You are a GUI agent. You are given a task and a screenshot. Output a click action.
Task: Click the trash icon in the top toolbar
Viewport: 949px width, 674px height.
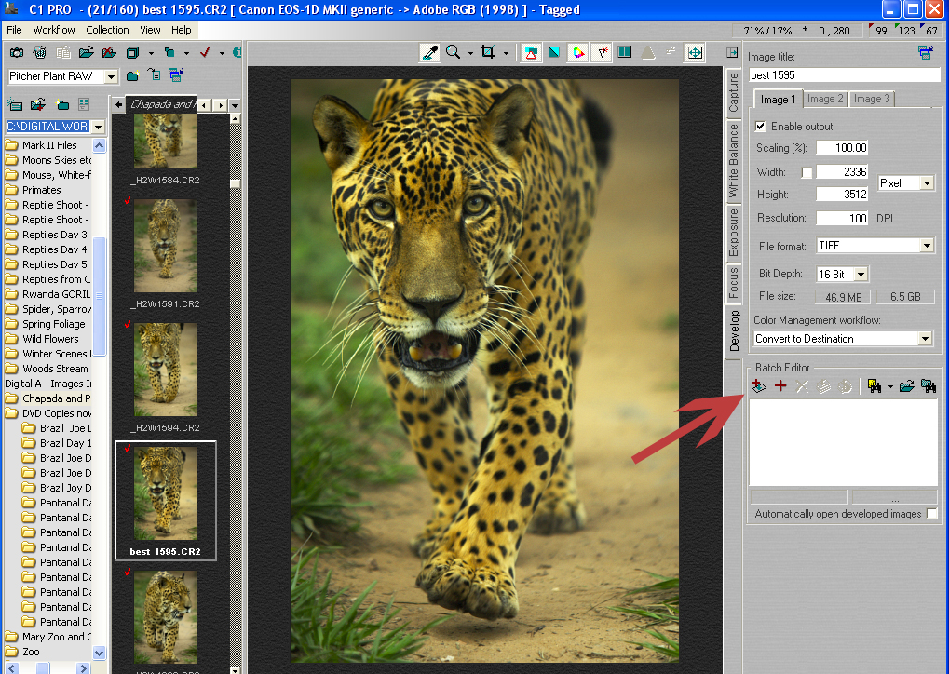tap(38, 53)
